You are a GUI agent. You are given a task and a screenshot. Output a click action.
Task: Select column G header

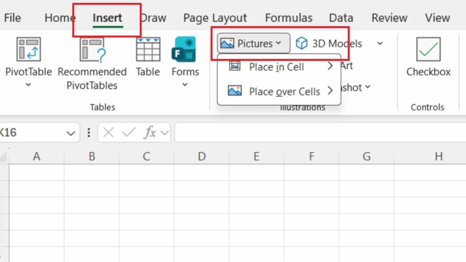tap(366, 156)
